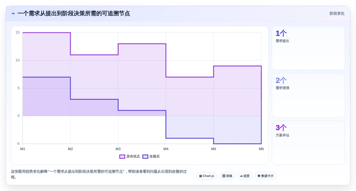356x191 pixels.
Task: Open the 方案评估 card
Action: [x=308, y=143]
